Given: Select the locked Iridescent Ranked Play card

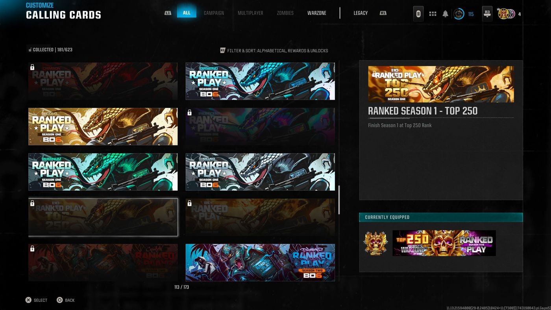Looking at the screenshot, I should [x=260, y=126].
